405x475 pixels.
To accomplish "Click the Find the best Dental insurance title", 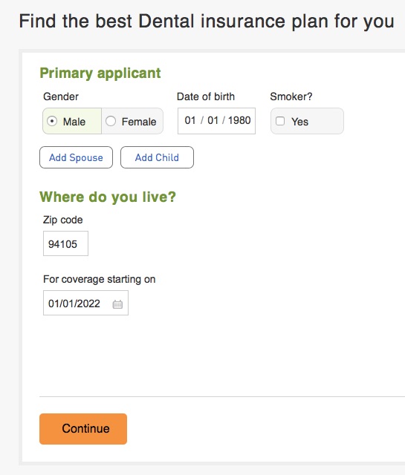I will click(x=207, y=22).
